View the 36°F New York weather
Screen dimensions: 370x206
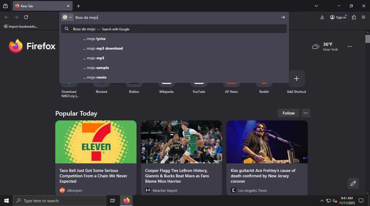tap(325, 46)
